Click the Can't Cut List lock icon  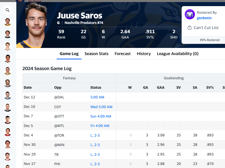click(189, 28)
